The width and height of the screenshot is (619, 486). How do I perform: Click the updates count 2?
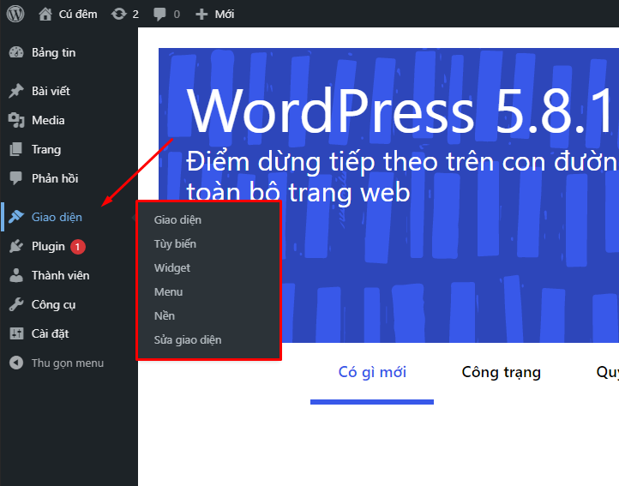click(135, 15)
